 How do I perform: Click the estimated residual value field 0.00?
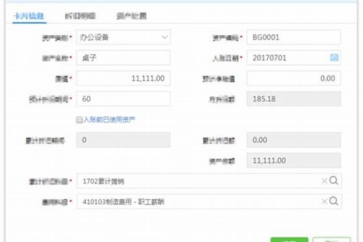(294, 78)
